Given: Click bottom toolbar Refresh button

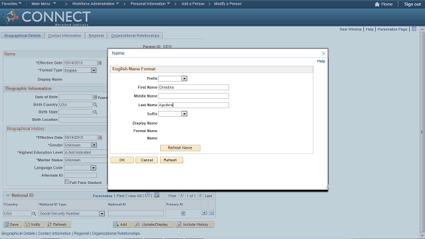Looking at the screenshot, I should point(58,224).
